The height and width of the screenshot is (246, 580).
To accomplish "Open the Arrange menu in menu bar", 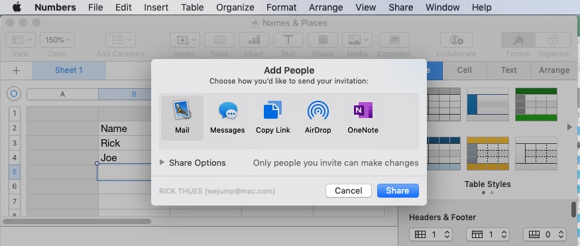I will click(326, 7).
